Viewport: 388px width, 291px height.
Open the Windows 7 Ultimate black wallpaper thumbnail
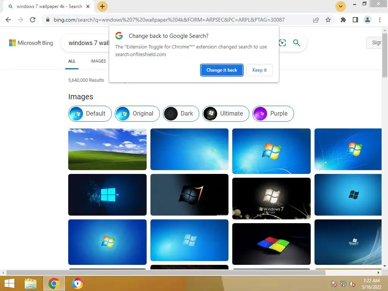(x=271, y=199)
